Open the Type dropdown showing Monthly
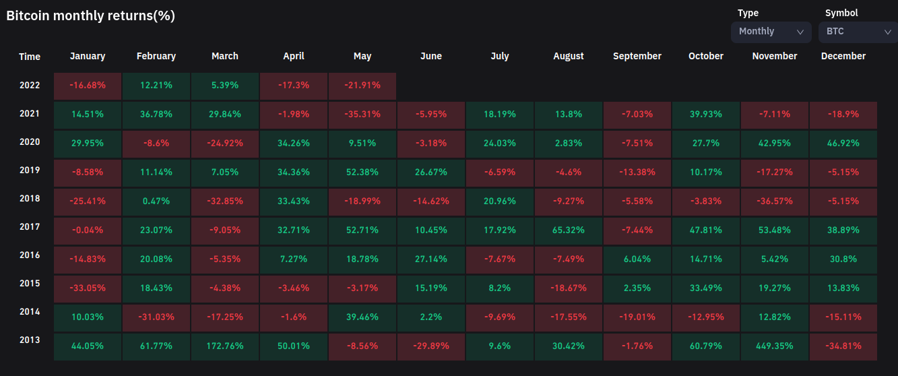The image size is (898, 376). click(x=771, y=32)
